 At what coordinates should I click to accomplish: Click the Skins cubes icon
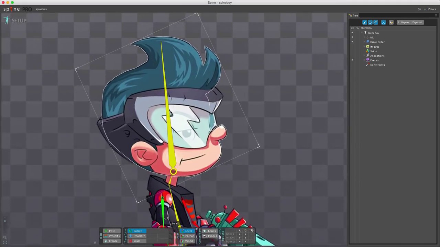pyautogui.click(x=368, y=51)
